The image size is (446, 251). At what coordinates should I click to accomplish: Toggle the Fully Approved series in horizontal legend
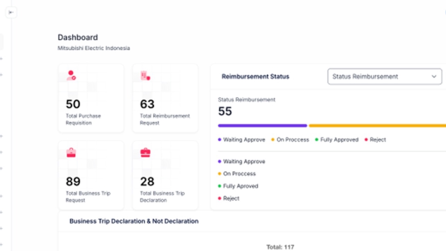[339, 140]
